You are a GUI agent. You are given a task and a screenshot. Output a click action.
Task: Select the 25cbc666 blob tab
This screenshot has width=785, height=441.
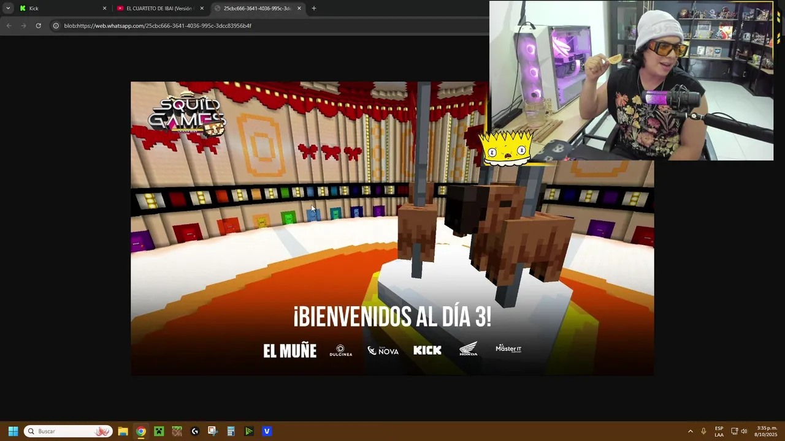coord(256,9)
